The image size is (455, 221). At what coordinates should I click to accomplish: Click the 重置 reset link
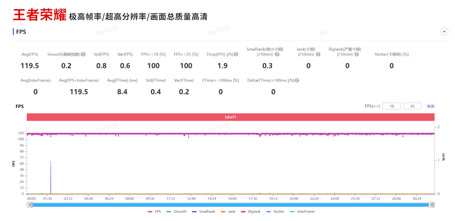[431, 106]
